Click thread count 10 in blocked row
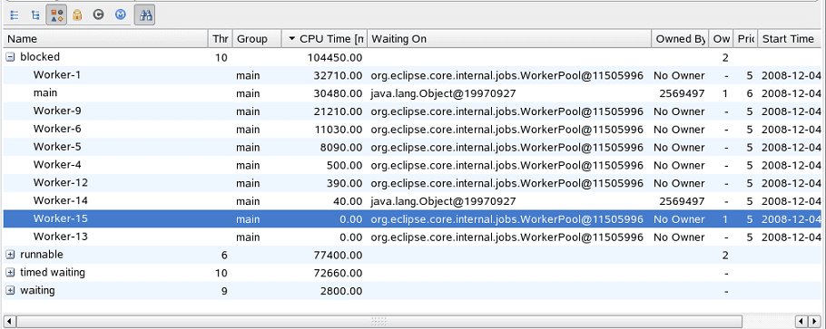The image size is (826, 329). point(221,57)
